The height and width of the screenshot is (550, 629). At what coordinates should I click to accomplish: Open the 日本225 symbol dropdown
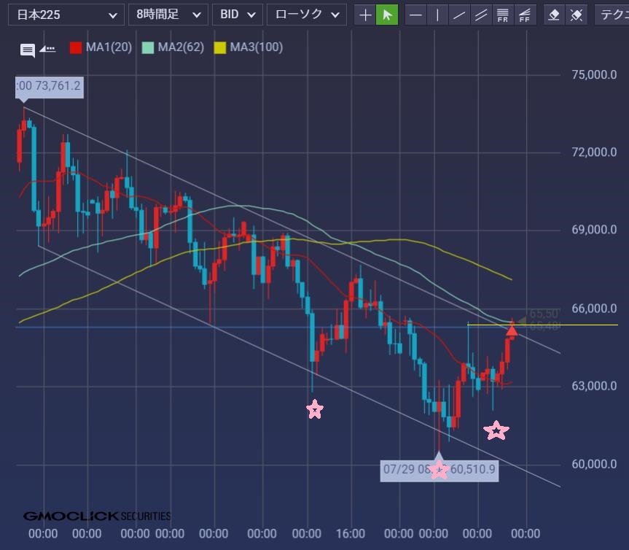[x=66, y=15]
